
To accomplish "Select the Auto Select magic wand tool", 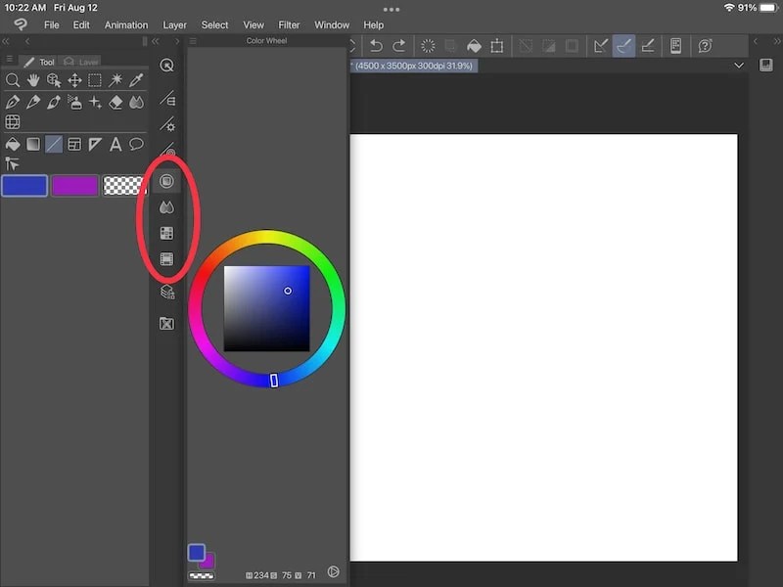I will (117, 80).
